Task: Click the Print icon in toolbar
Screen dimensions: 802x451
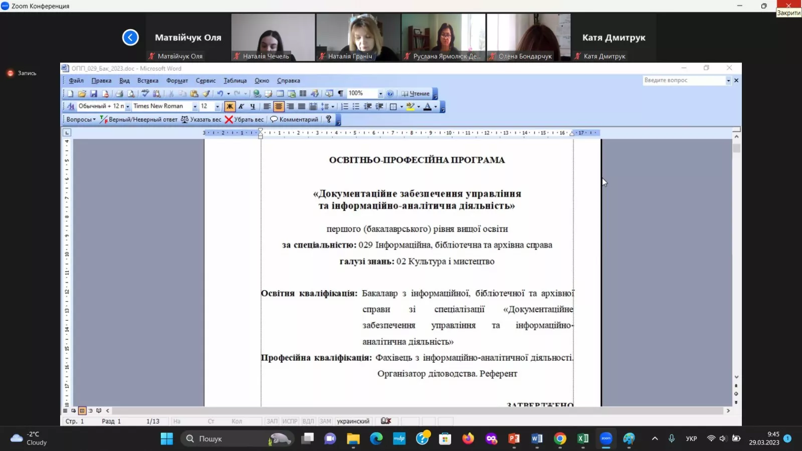Action: pyautogui.click(x=119, y=94)
